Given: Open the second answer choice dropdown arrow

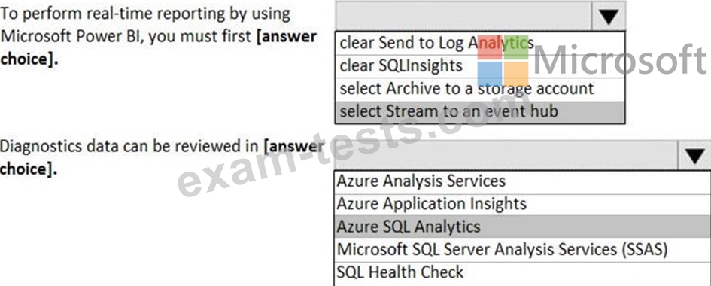Looking at the screenshot, I should (694, 156).
